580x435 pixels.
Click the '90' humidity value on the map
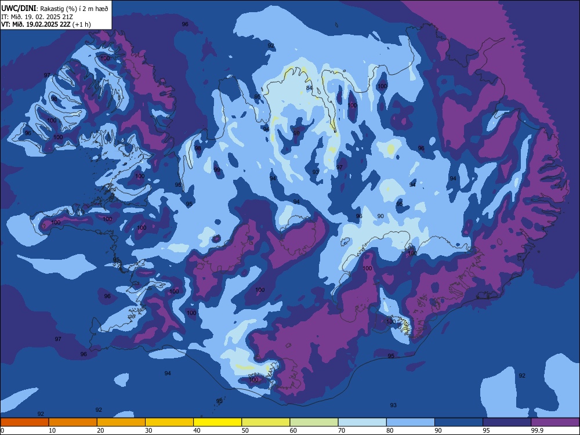click(x=380, y=216)
